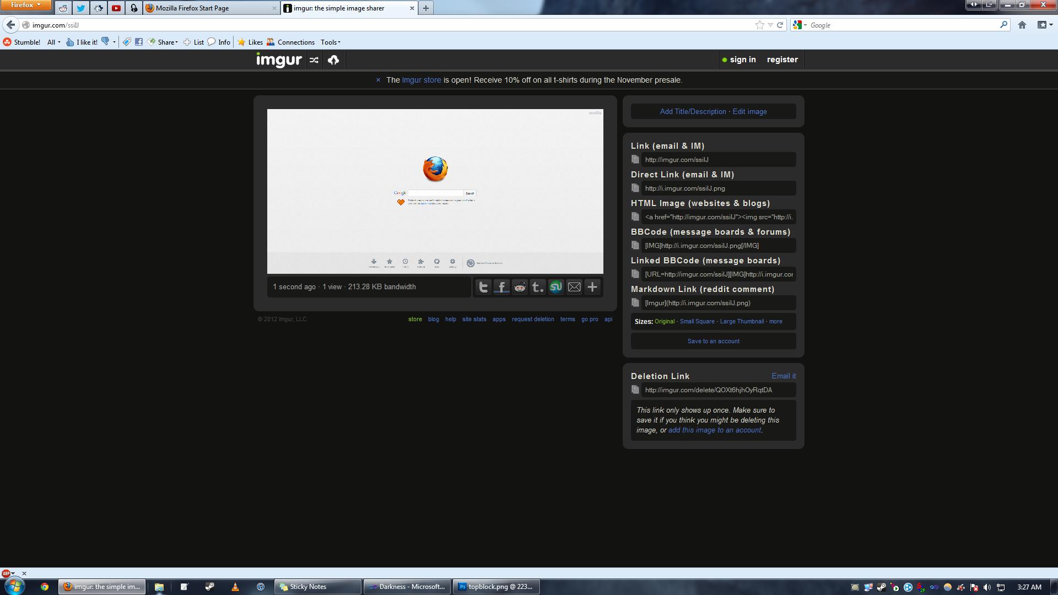The image size is (1058, 595).
Task: Expand the Tools dropdown in toolbar
Action: coord(330,42)
